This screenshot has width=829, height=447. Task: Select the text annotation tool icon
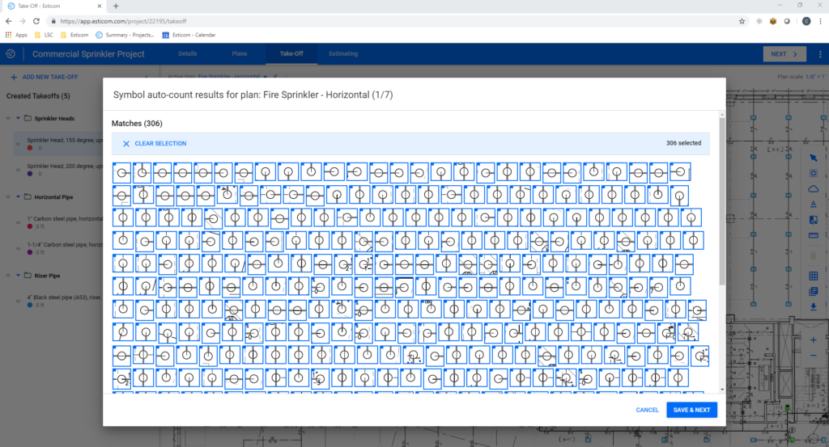[814, 204]
